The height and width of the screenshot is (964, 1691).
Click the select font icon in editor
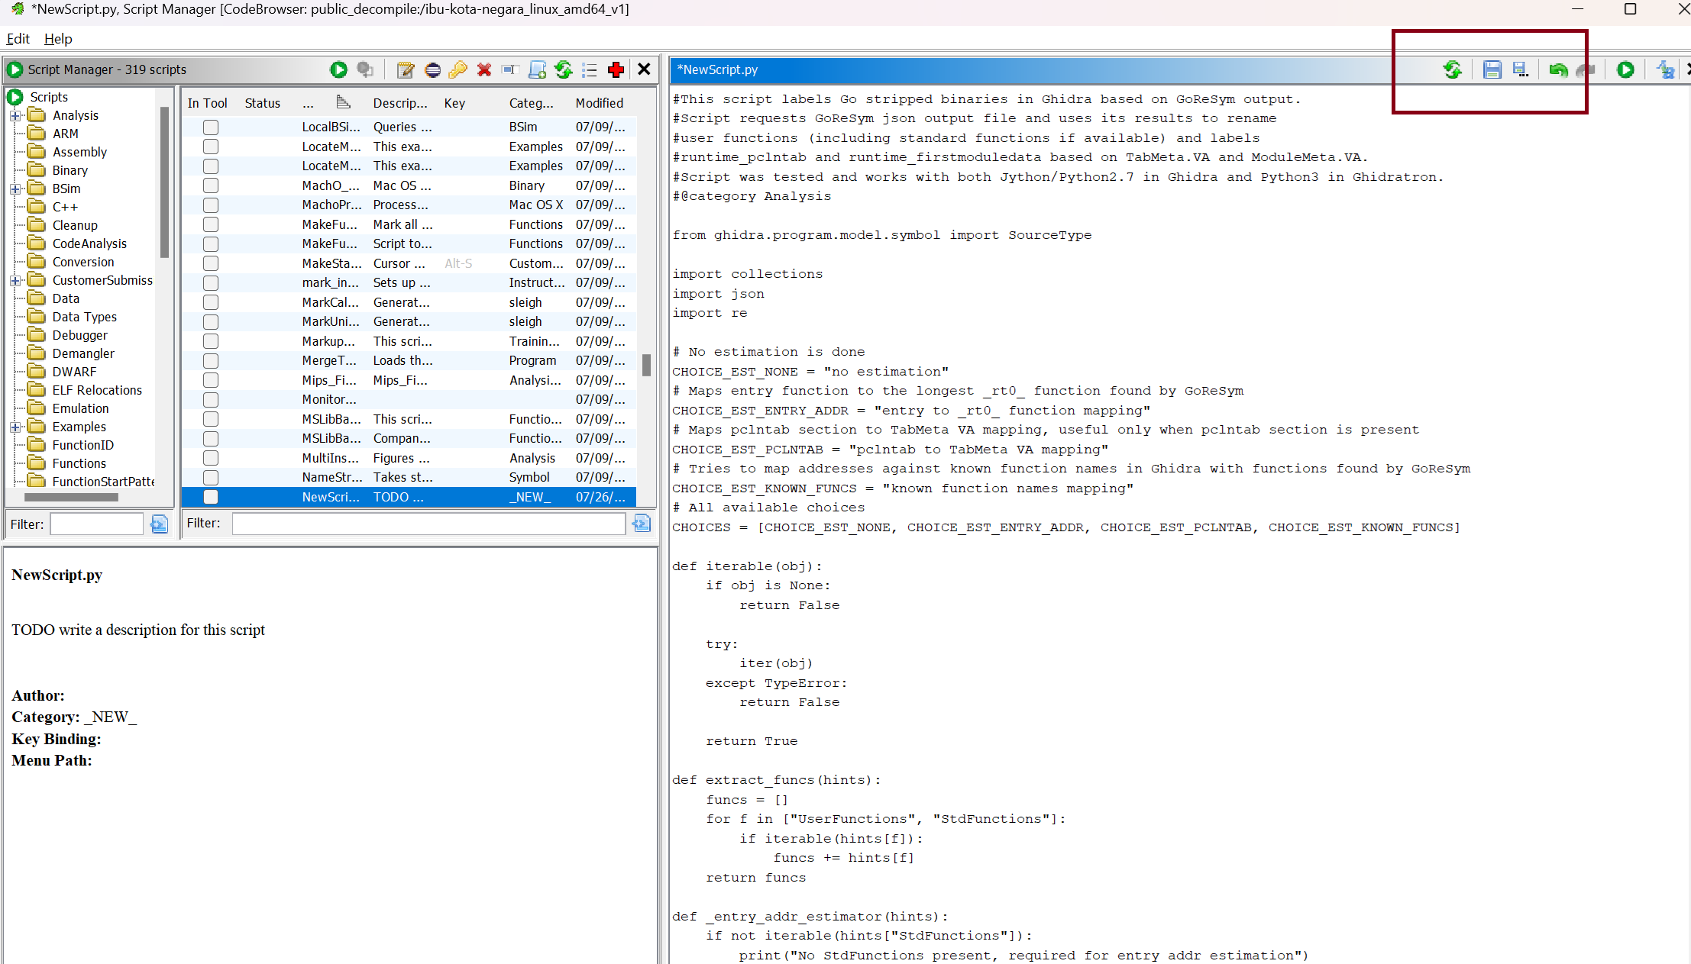click(1665, 69)
